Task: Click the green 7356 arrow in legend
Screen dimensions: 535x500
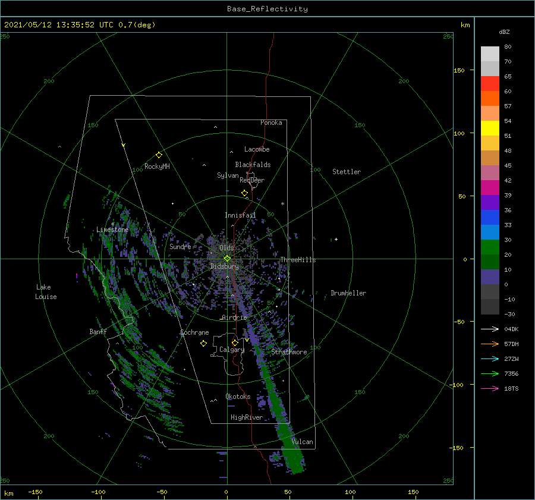Action: [x=490, y=374]
